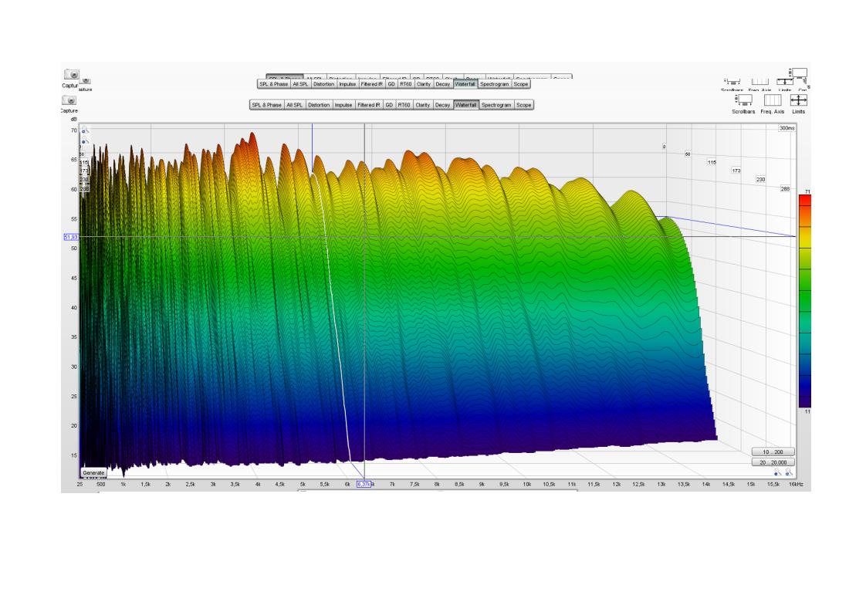The width and height of the screenshot is (866, 612).
Task: Click magnifier icon just below the 70 label
Action: pos(85,141)
